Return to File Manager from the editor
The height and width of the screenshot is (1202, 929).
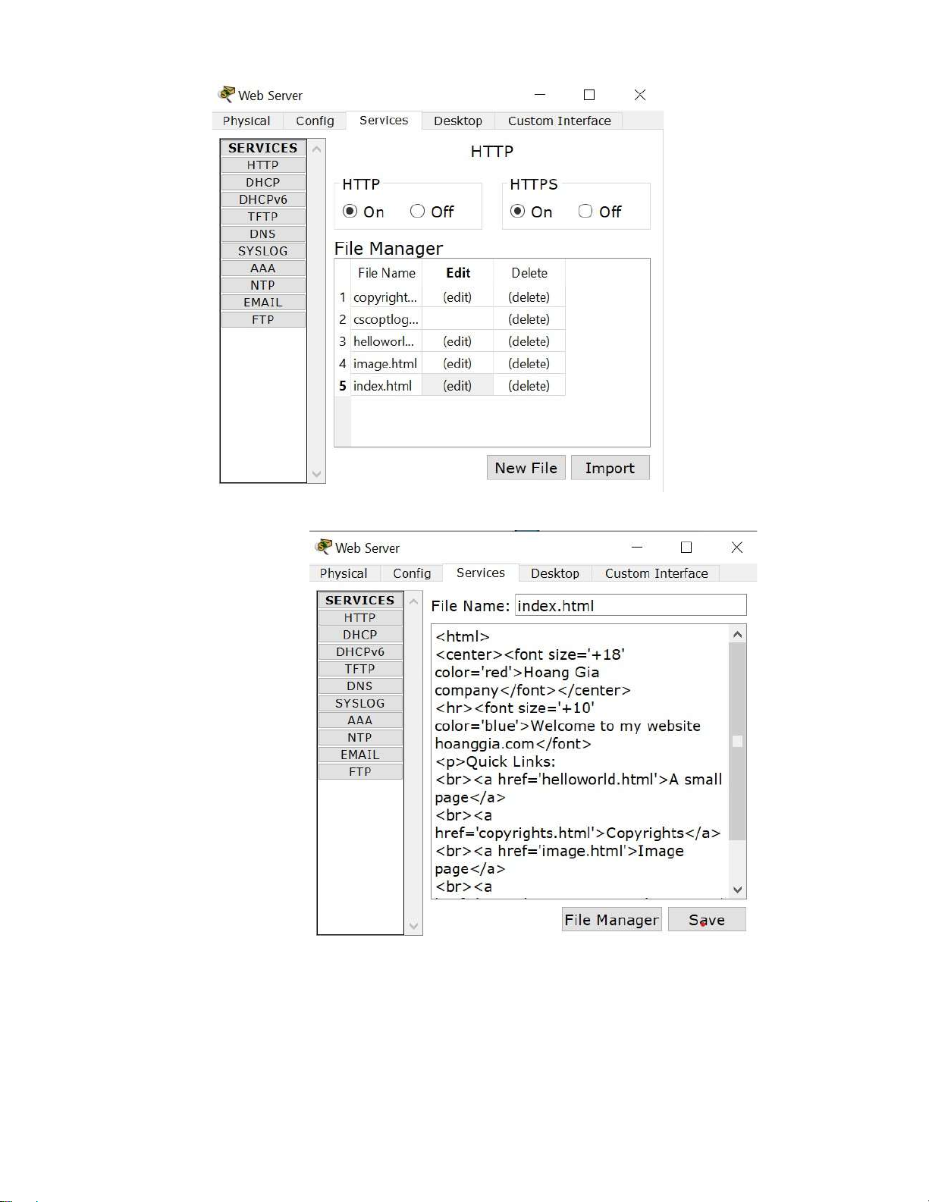point(611,920)
